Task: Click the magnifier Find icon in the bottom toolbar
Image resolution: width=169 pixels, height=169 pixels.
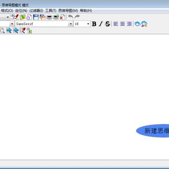Action: click(2, 31)
